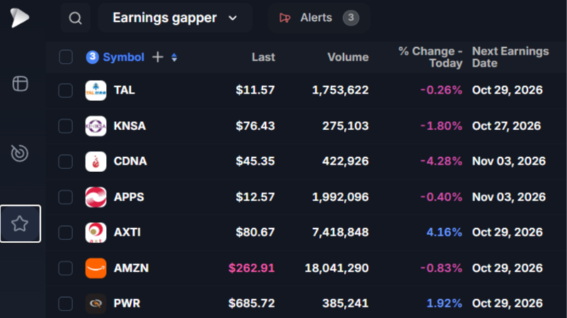Check the CDNA row checkbox
The height and width of the screenshot is (318, 567).
coord(66,161)
